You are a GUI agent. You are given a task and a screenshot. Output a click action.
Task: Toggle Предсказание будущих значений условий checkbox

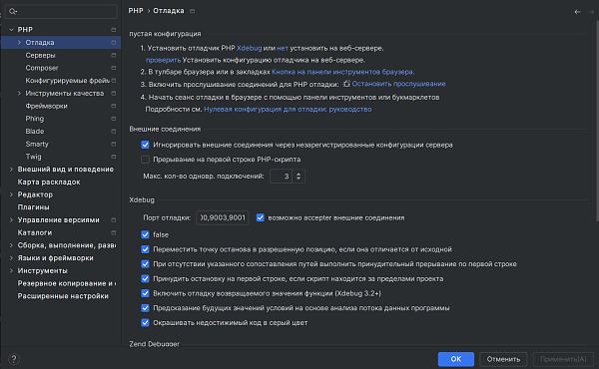(145, 308)
